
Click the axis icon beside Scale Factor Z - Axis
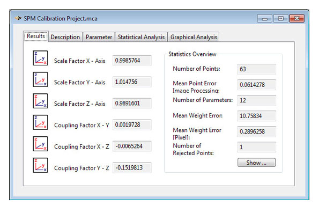[x=40, y=101]
